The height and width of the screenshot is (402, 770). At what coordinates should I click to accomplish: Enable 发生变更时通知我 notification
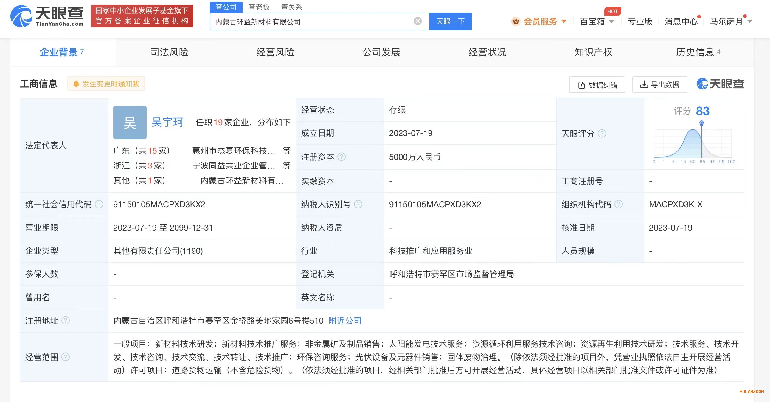point(106,84)
